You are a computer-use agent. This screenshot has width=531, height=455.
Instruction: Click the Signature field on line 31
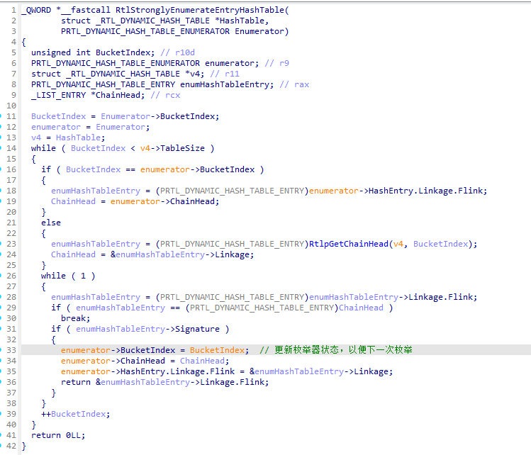[x=197, y=329]
